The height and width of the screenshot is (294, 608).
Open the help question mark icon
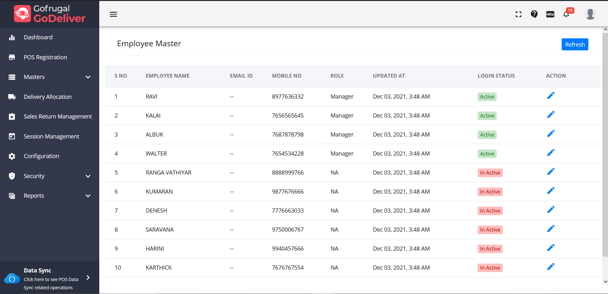(x=534, y=14)
